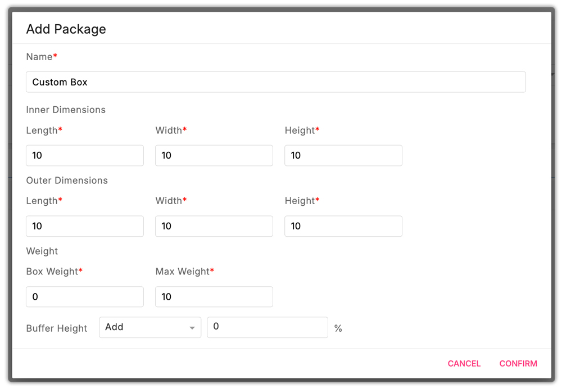The width and height of the screenshot is (562, 388).
Task: Click CANCEL to dismiss the Add Package dialog
Action: (464, 363)
